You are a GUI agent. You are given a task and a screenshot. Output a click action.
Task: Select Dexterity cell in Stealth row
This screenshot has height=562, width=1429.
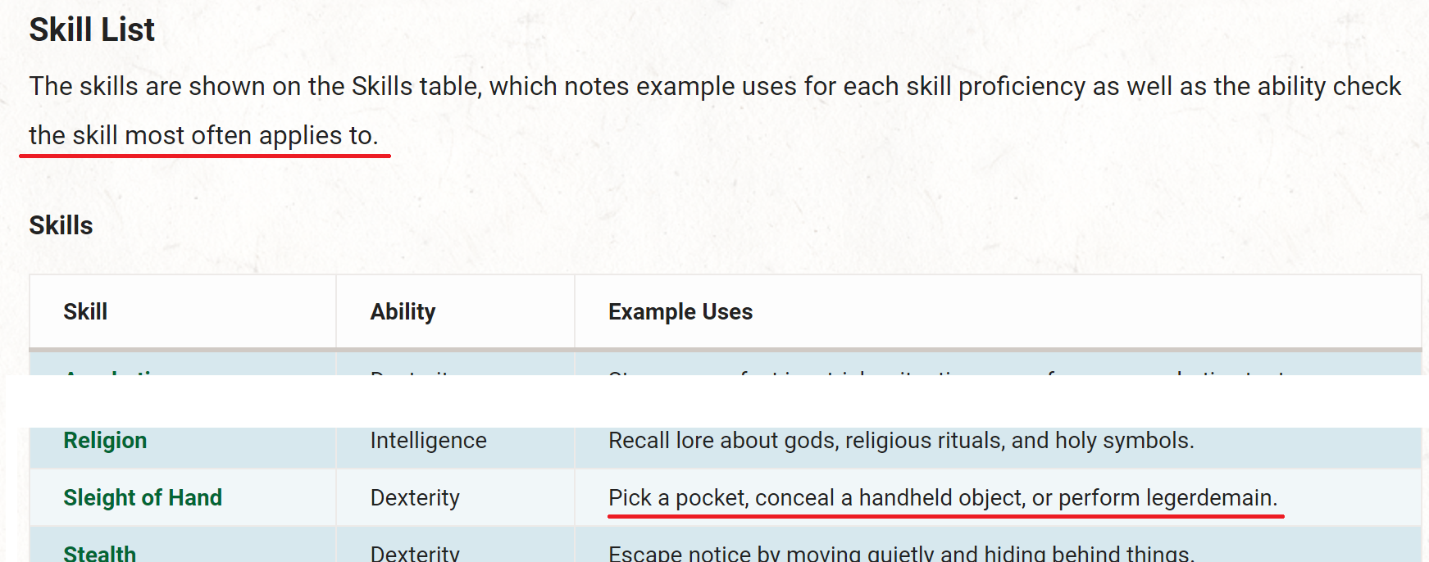415,554
